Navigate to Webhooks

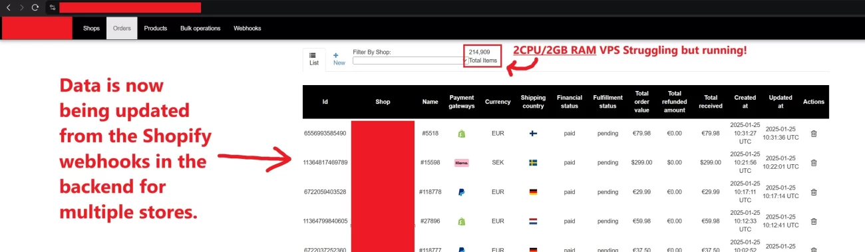click(248, 29)
